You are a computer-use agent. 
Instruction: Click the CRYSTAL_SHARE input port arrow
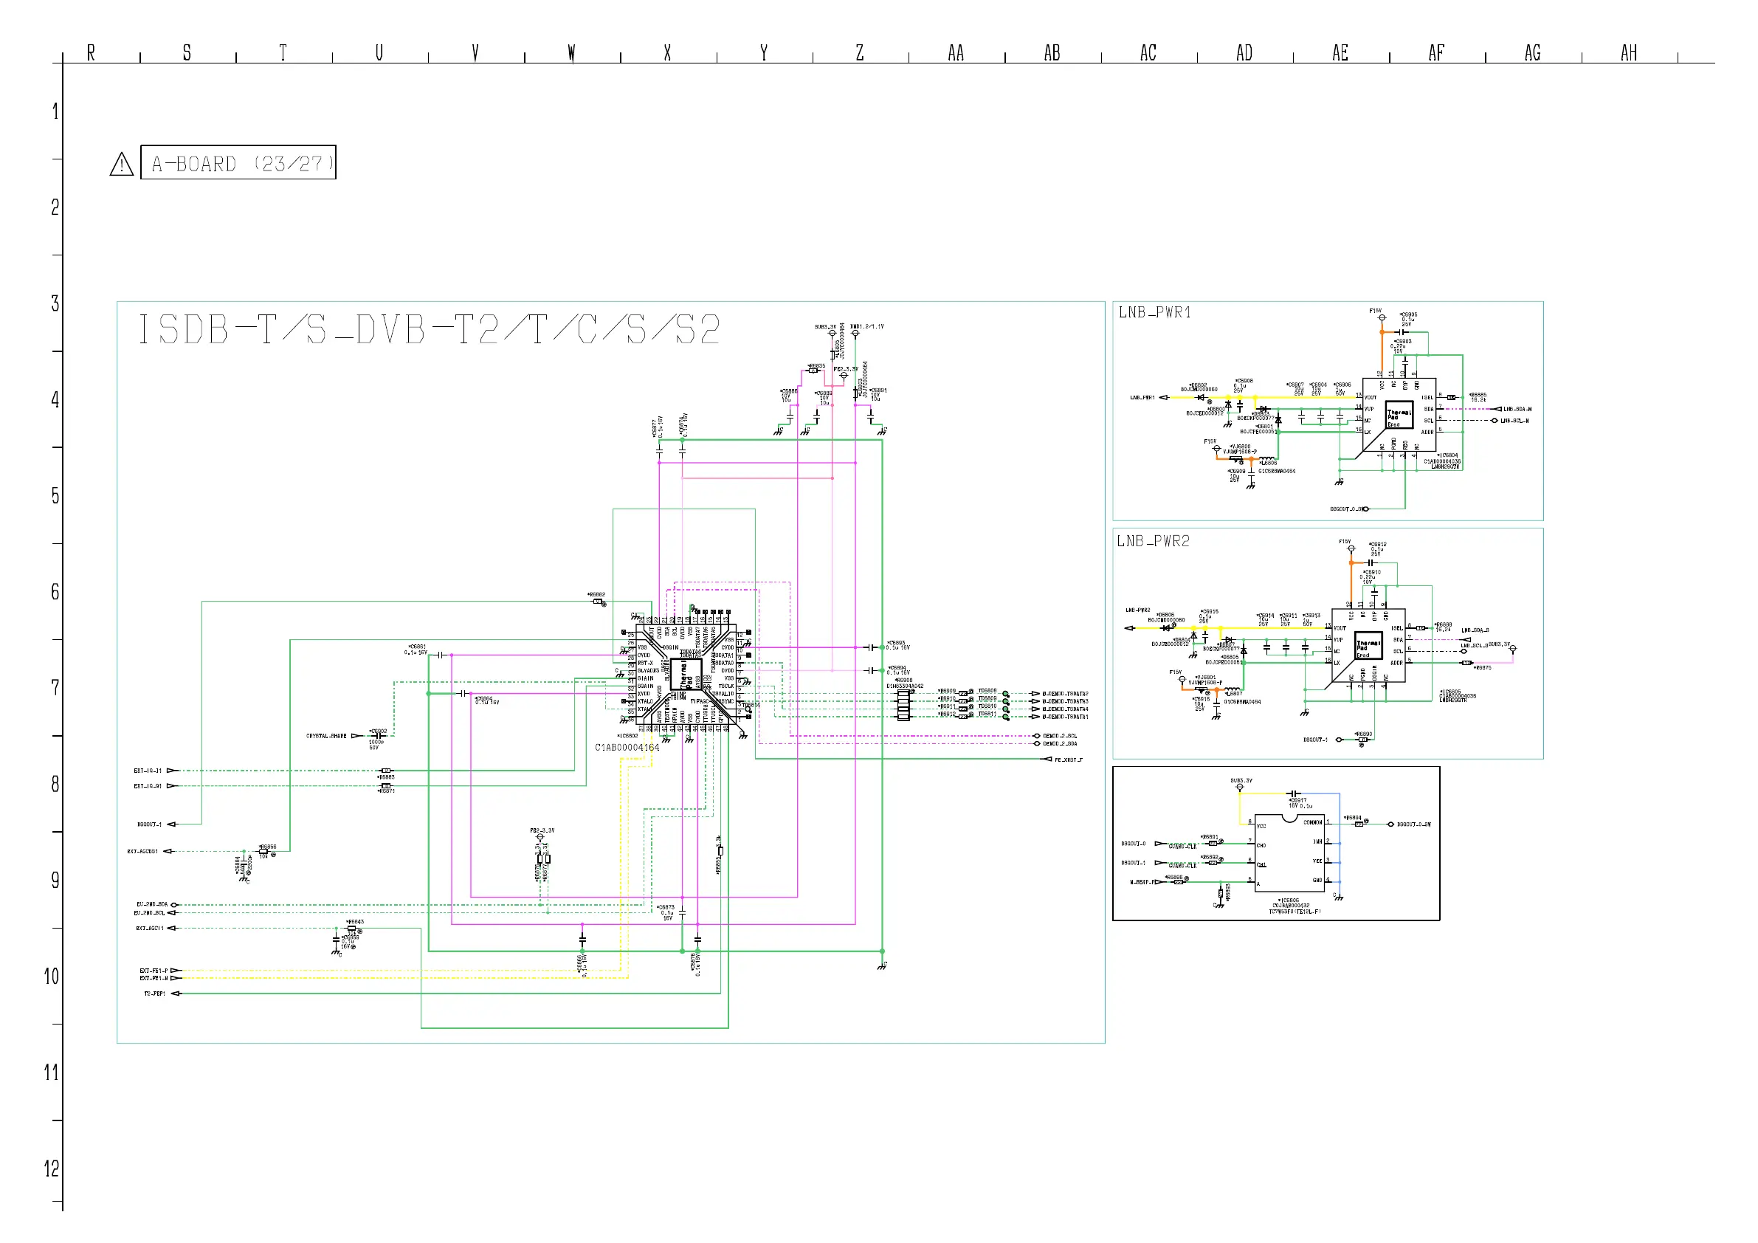pos(356,736)
